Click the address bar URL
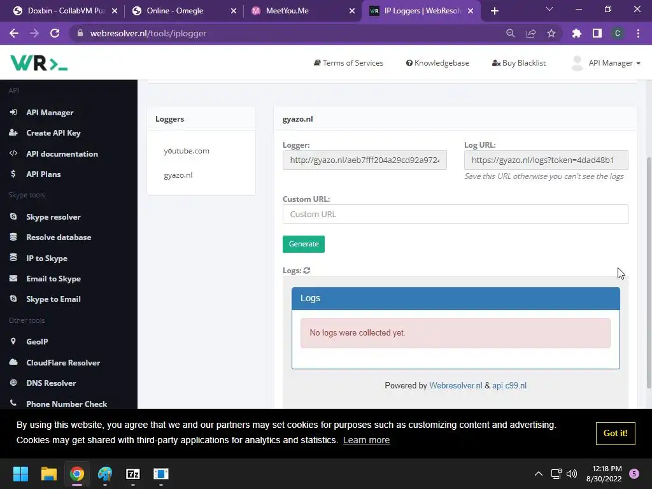Image resolution: width=652 pixels, height=489 pixels. pos(148,33)
